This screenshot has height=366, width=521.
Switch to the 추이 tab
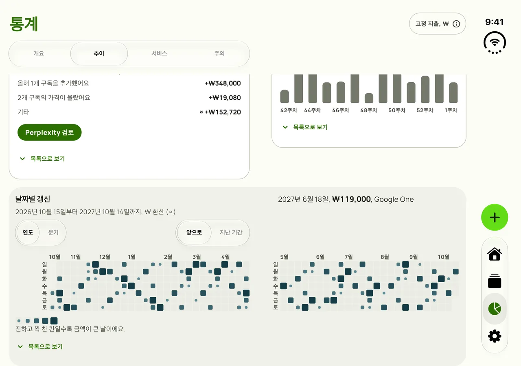point(99,53)
